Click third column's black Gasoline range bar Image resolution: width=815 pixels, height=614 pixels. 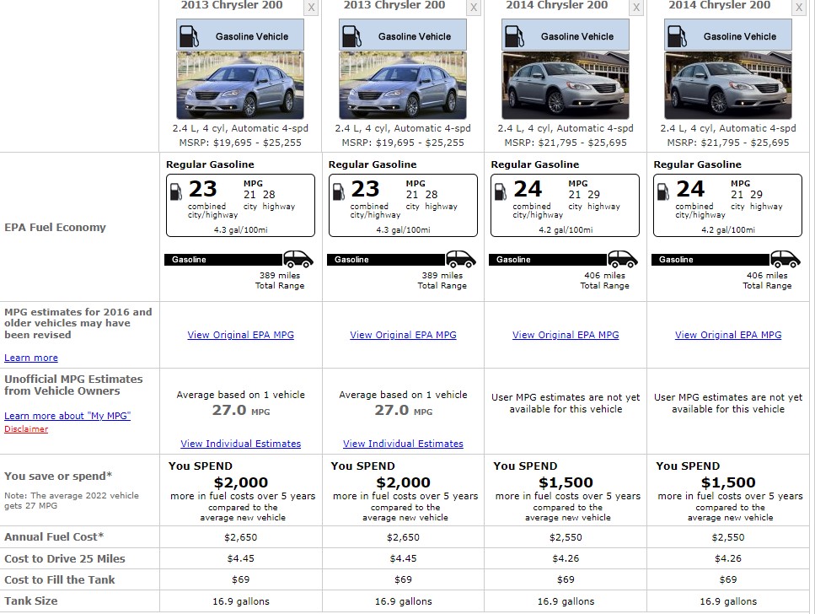coord(549,260)
